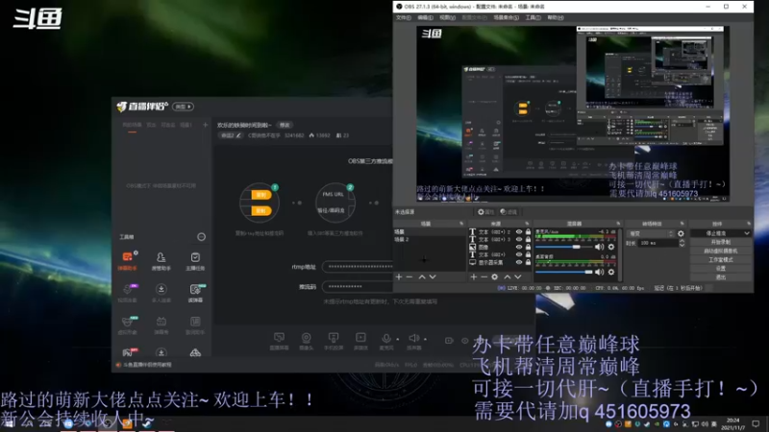Mute the microphone channel in OBS mixer
The image size is (769, 432).
click(x=599, y=247)
